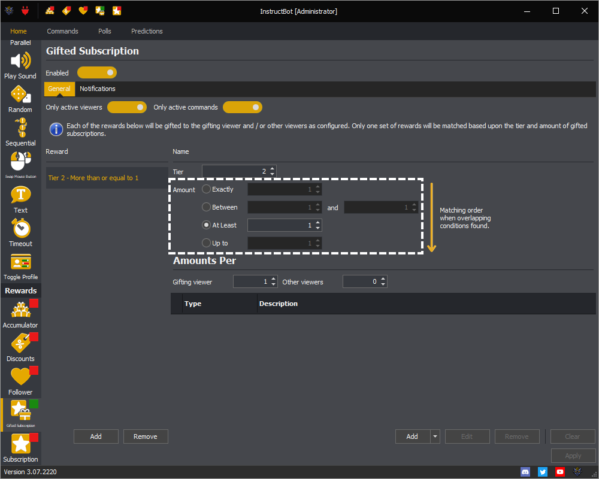Click the Subscription star icon in the title bar
Screen dimensions: 599x479
click(117, 11)
